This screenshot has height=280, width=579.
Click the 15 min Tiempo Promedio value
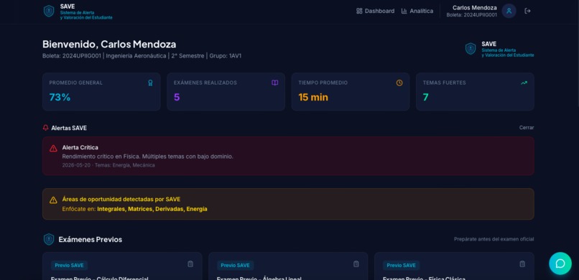point(313,98)
